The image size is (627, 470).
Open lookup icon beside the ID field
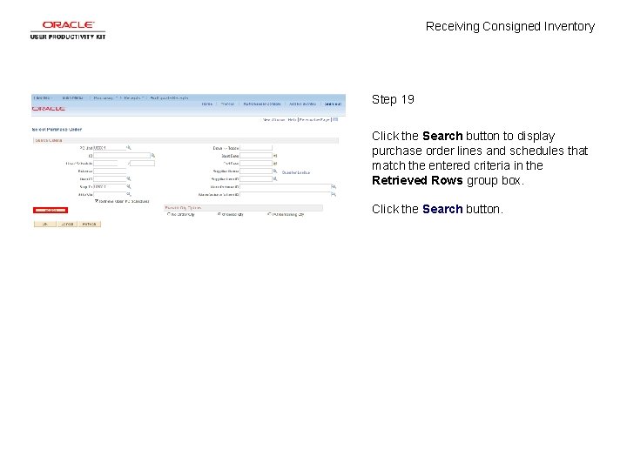(152, 156)
